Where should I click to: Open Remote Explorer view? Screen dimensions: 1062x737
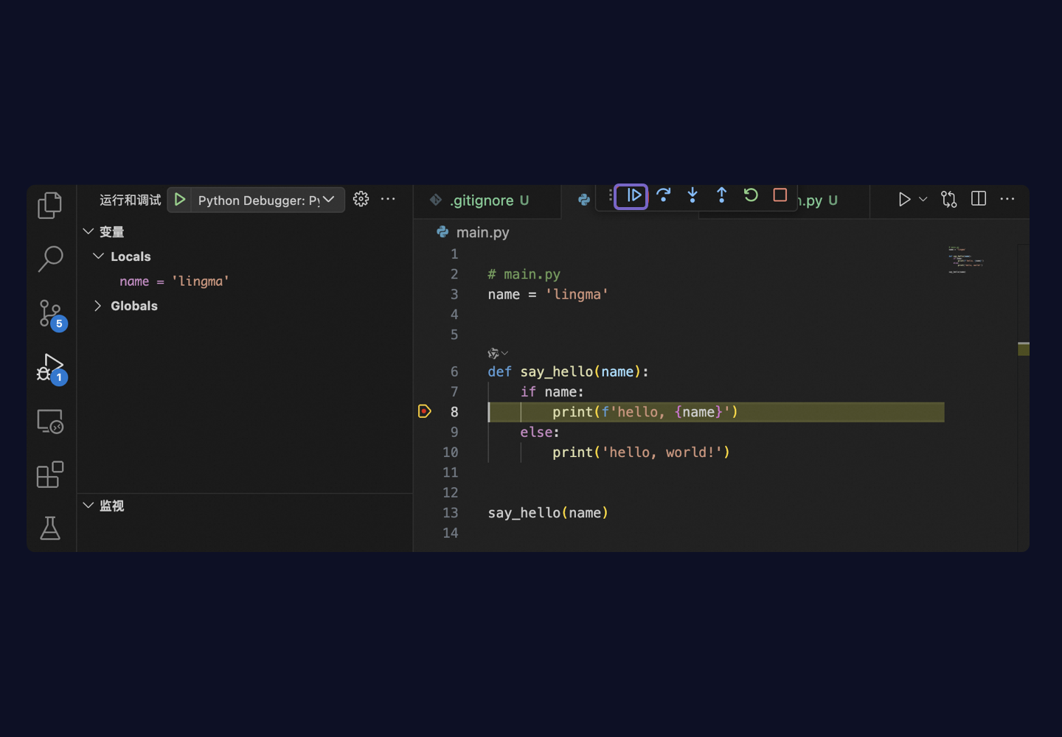50,422
